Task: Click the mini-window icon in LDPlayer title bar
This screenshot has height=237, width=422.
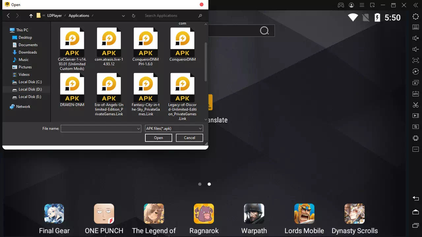Action: 372,5
